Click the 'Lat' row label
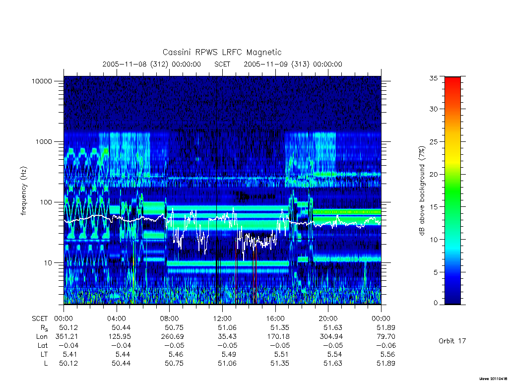Screen dimensions: 508x381 coord(43,346)
